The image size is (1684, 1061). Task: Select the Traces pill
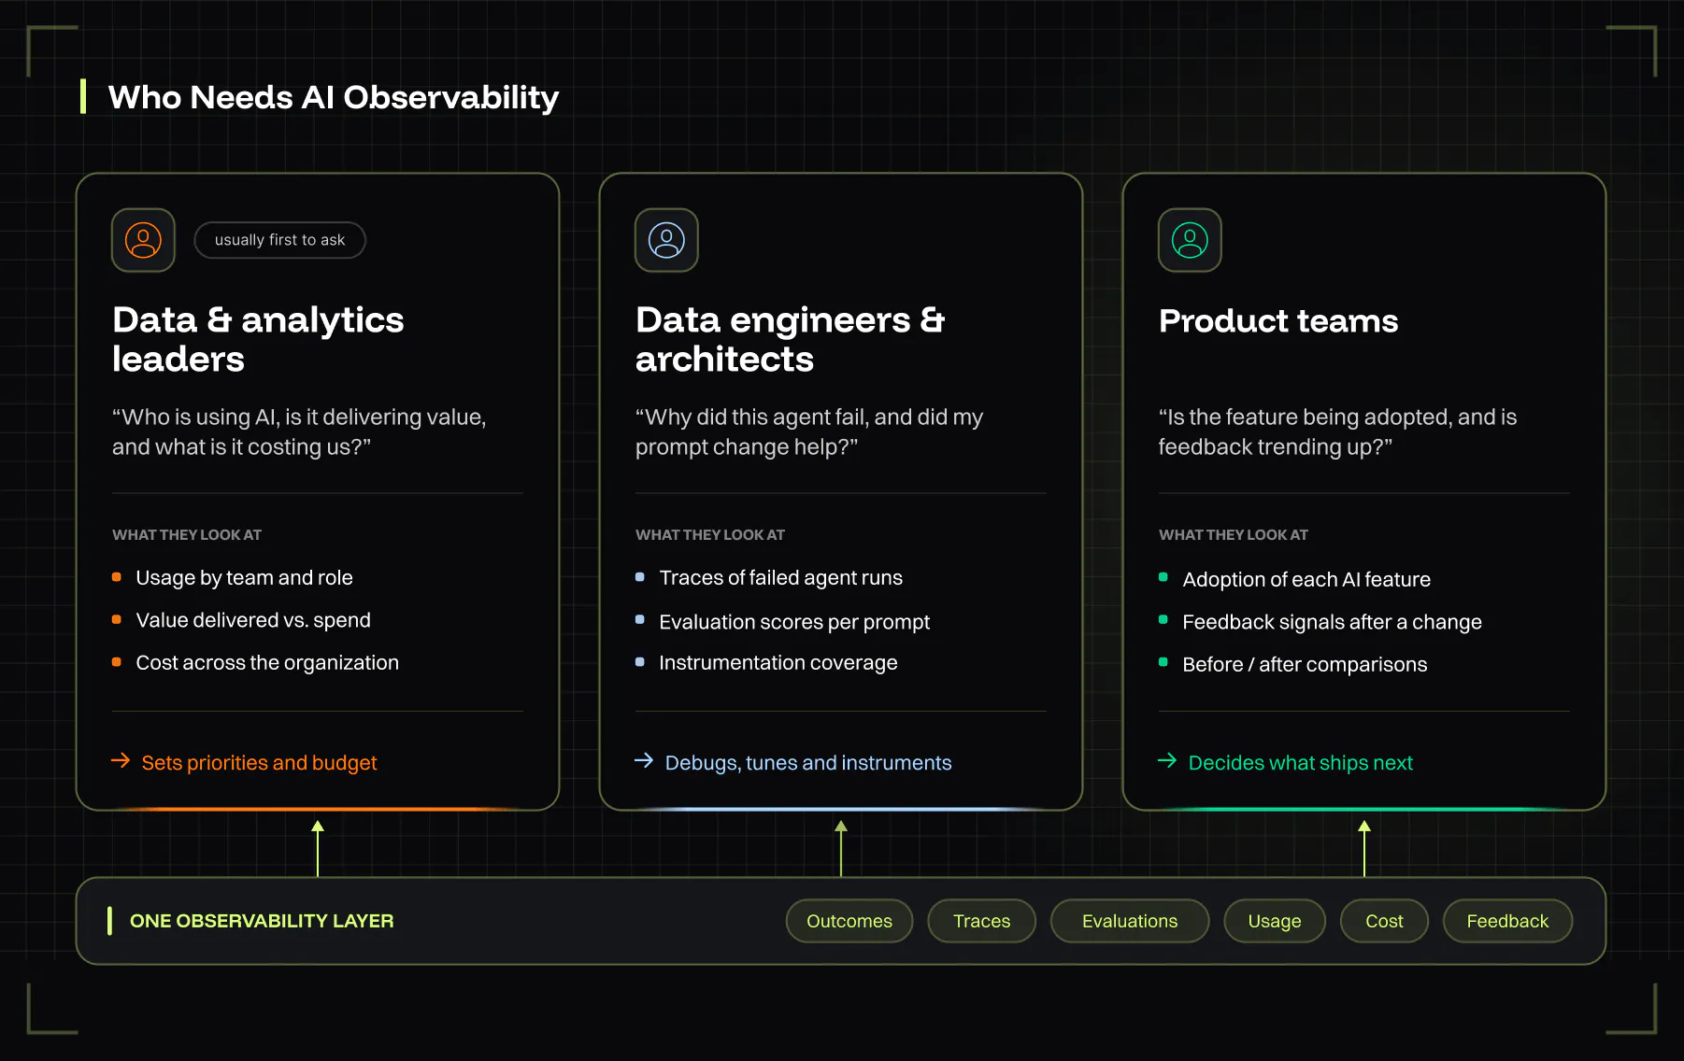(x=981, y=921)
